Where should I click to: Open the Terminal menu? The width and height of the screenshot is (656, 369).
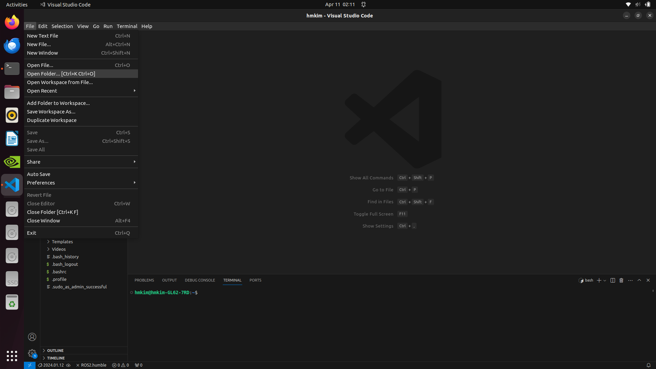127,26
